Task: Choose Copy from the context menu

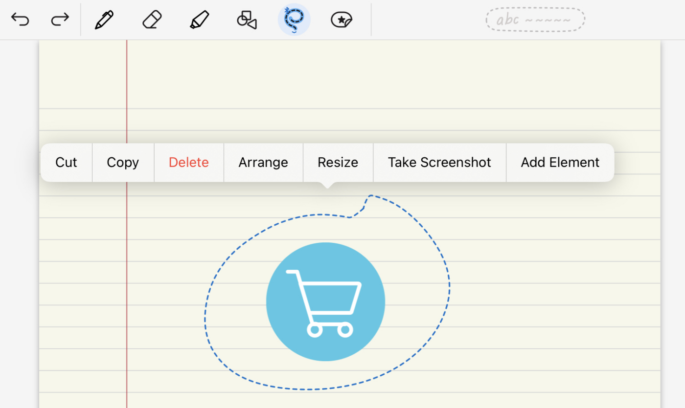Action: (122, 162)
